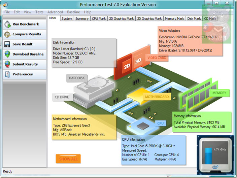Maximize the PerformanceTest window
The width and height of the screenshot is (237, 178).
216,3
